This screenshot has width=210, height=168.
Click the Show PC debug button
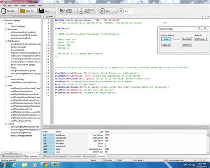point(187,45)
